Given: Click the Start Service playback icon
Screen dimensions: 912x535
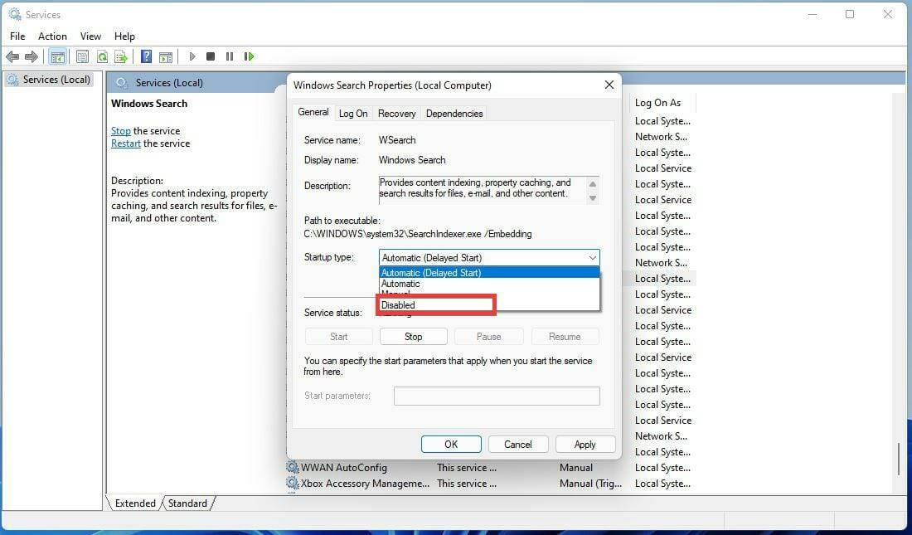Looking at the screenshot, I should click(x=192, y=56).
